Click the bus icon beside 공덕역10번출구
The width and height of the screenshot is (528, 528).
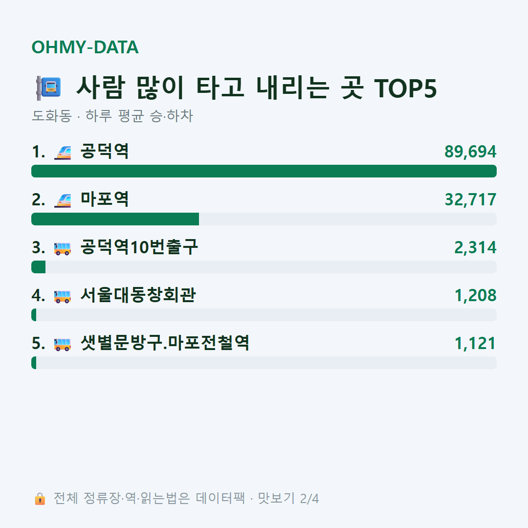(x=63, y=248)
